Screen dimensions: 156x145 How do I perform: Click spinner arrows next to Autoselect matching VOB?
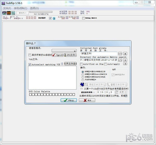(62, 64)
